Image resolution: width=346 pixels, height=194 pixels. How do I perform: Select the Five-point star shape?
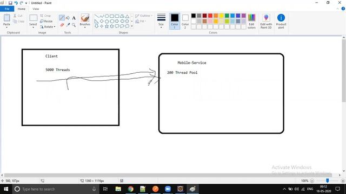pyautogui.click(x=107, y=26)
